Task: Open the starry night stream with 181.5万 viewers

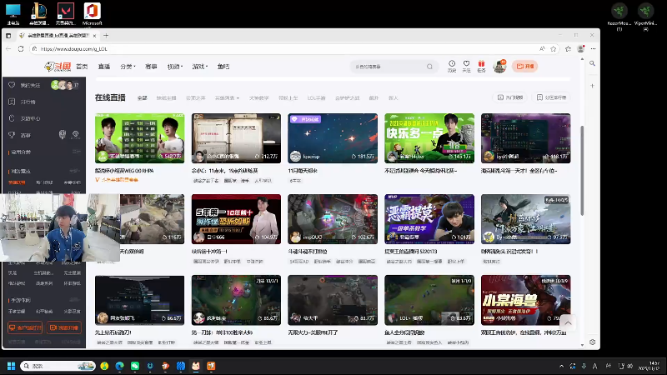Action: (x=333, y=138)
